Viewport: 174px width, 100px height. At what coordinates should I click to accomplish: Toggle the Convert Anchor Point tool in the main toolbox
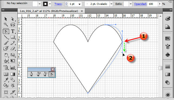click(6, 31)
